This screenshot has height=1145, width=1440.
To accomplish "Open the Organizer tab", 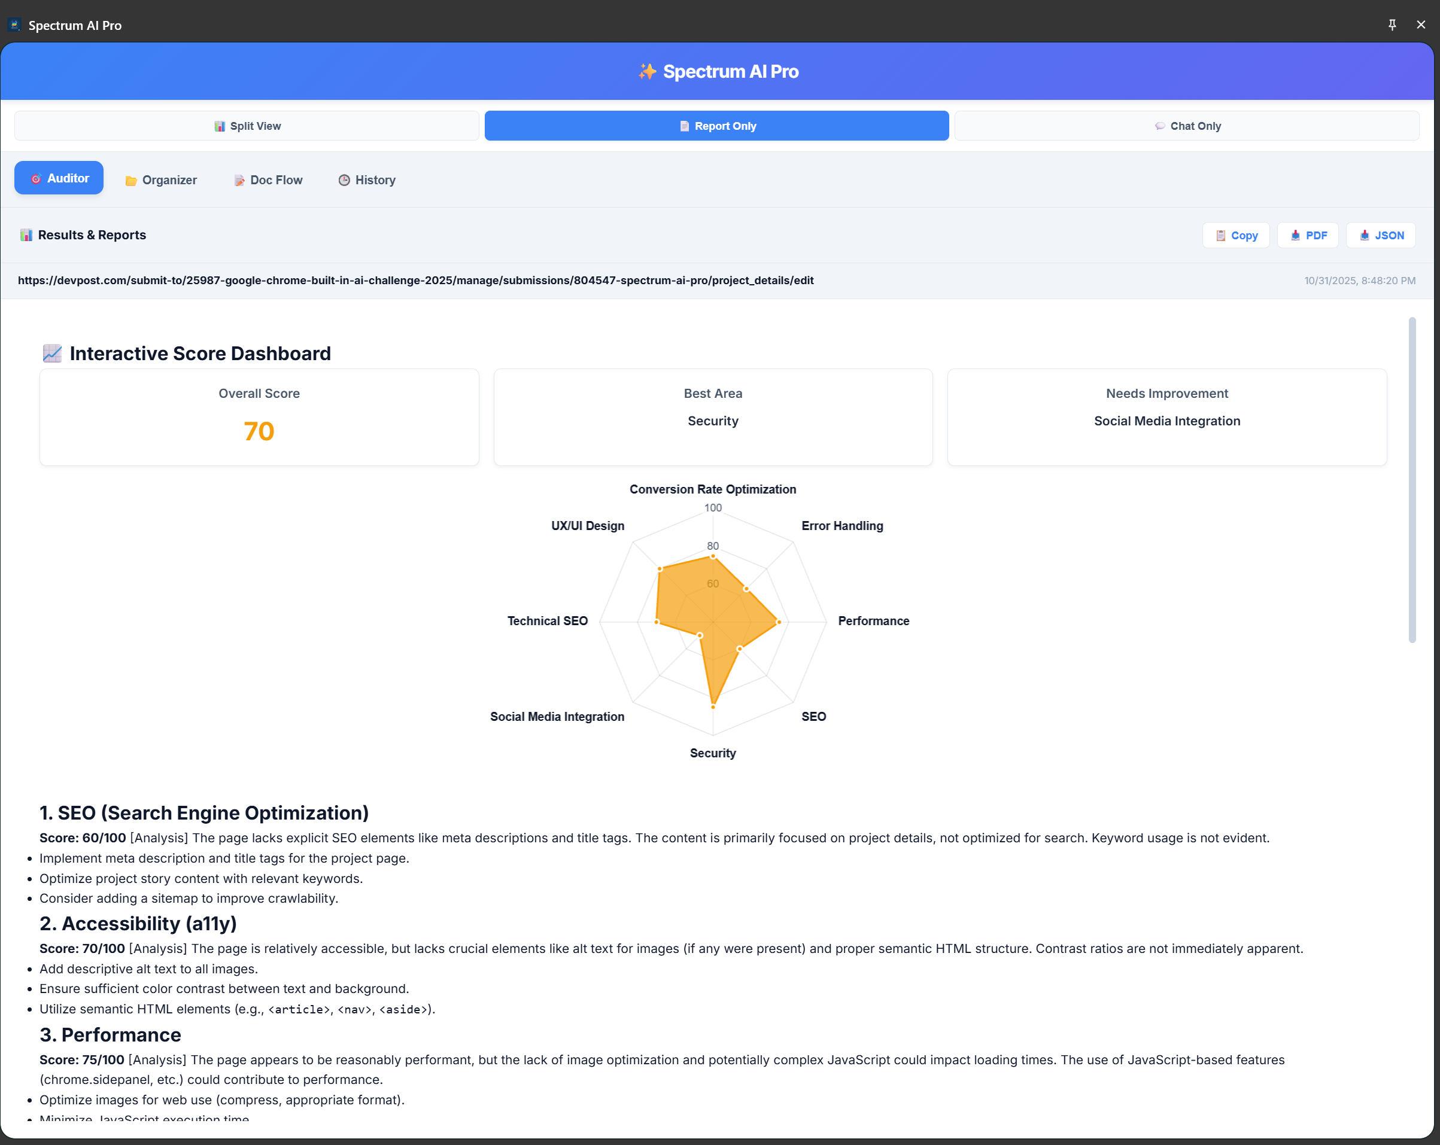I will (x=162, y=180).
